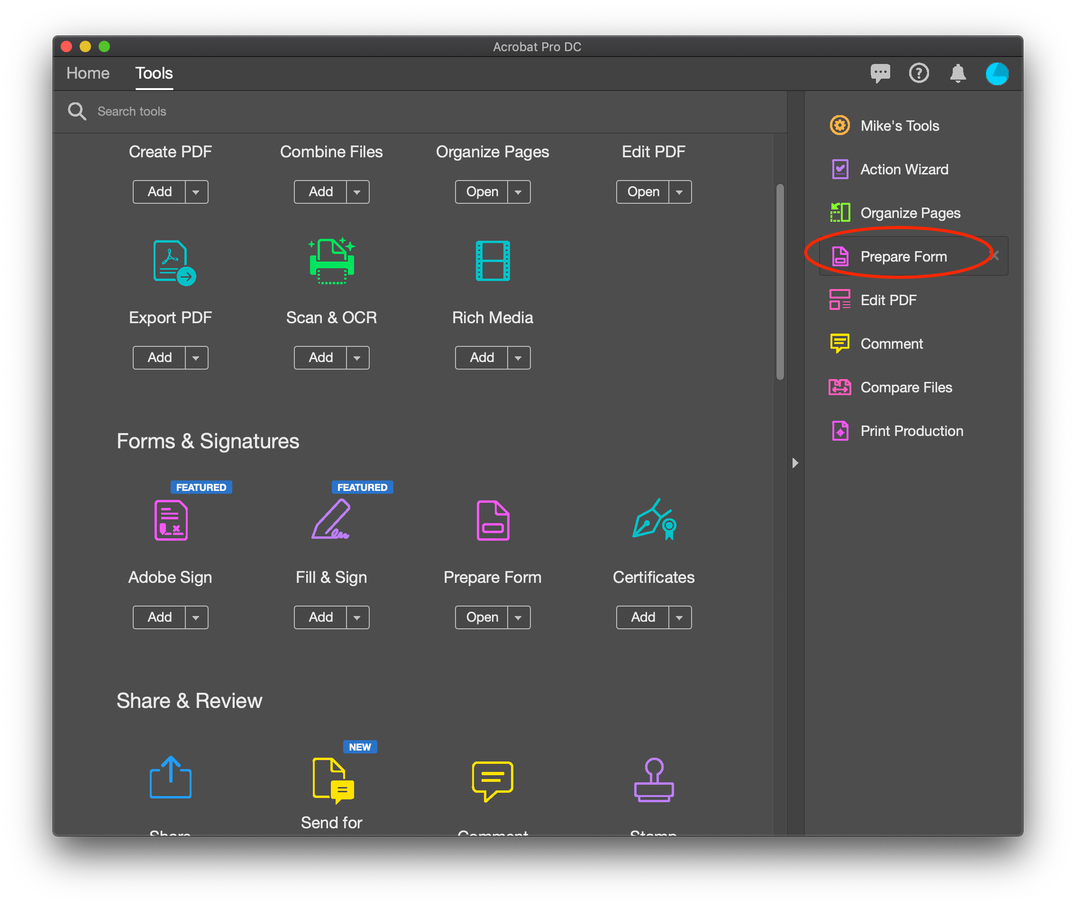Open the Scan & OCR tool icon
Image resolution: width=1076 pixels, height=906 pixels.
[x=331, y=262]
